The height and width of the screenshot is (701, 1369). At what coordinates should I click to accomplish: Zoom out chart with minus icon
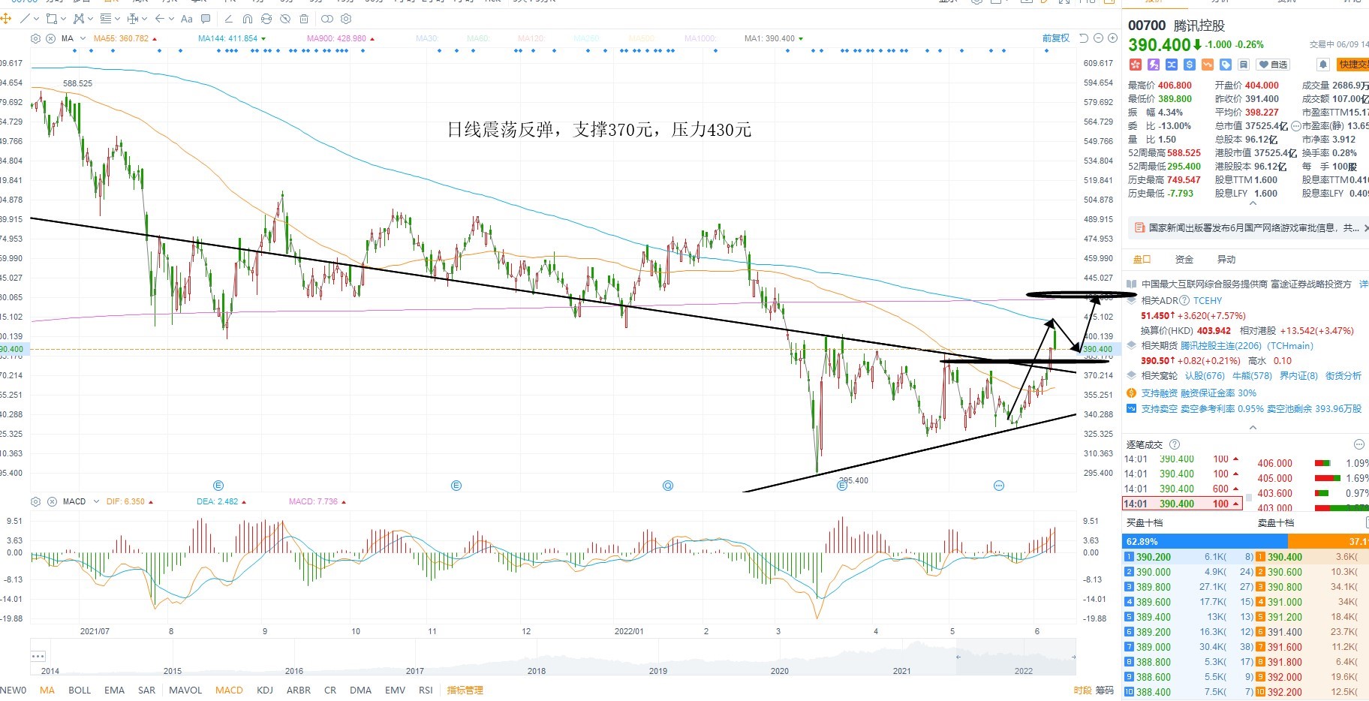pos(1098,38)
